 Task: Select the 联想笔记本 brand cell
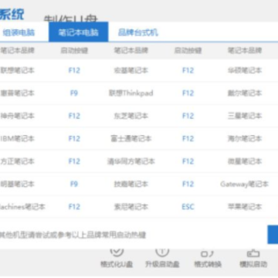click(17, 70)
